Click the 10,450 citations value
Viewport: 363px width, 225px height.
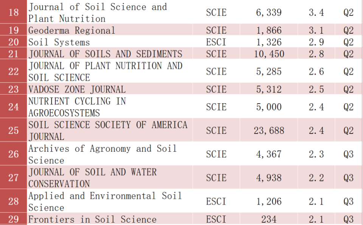[x=269, y=54]
